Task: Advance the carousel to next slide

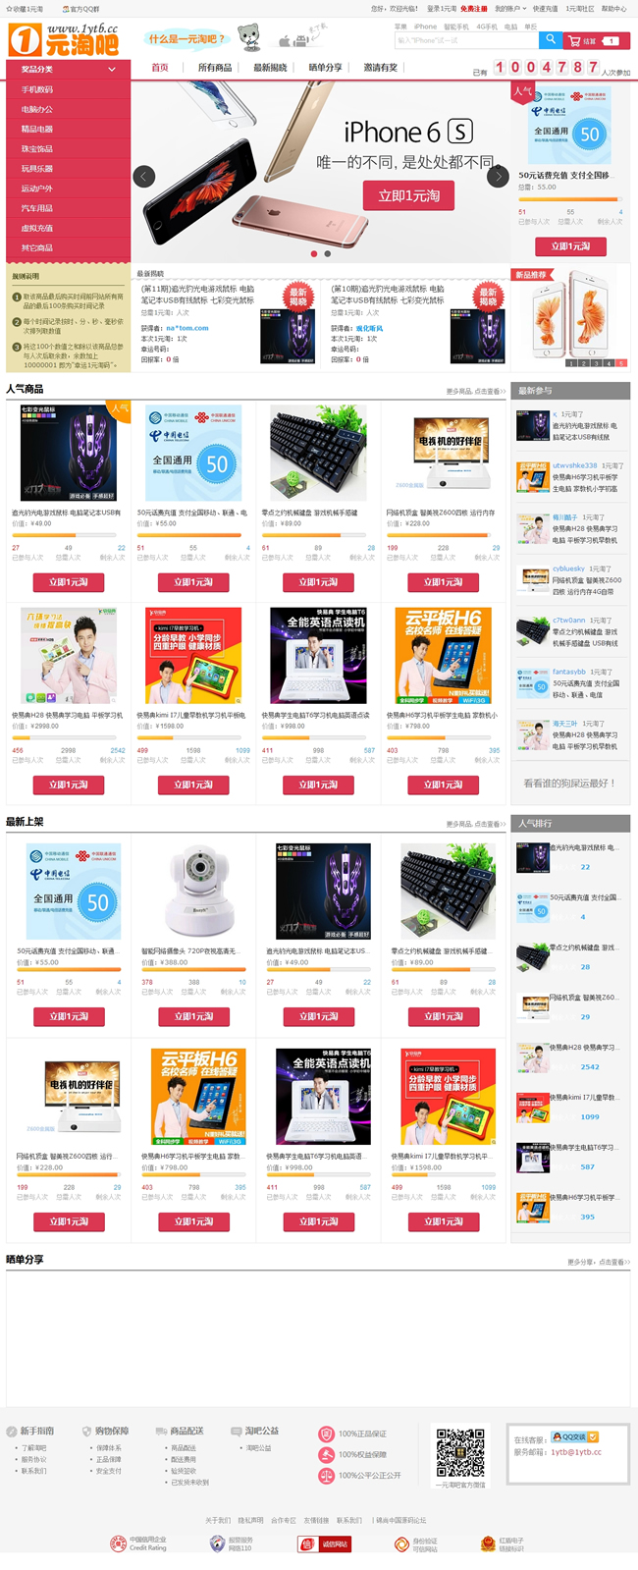Action: 498,177
